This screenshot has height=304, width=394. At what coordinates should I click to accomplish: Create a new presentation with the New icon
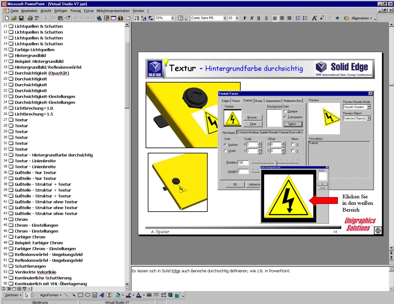point(7,18)
